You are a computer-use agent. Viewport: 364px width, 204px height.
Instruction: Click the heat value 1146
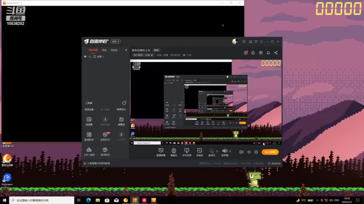click(x=187, y=55)
